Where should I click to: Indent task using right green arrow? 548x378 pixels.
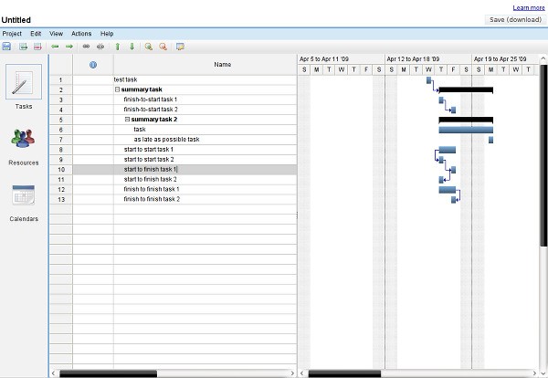[69, 46]
